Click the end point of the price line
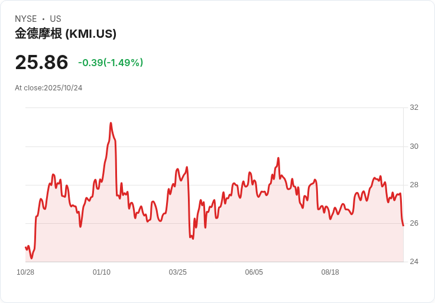The width and height of the screenshot is (435, 303). point(403,226)
